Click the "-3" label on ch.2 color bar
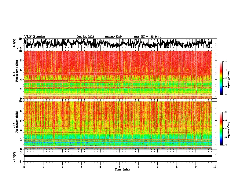The width and height of the screenshot is (242, 187). [225, 112]
